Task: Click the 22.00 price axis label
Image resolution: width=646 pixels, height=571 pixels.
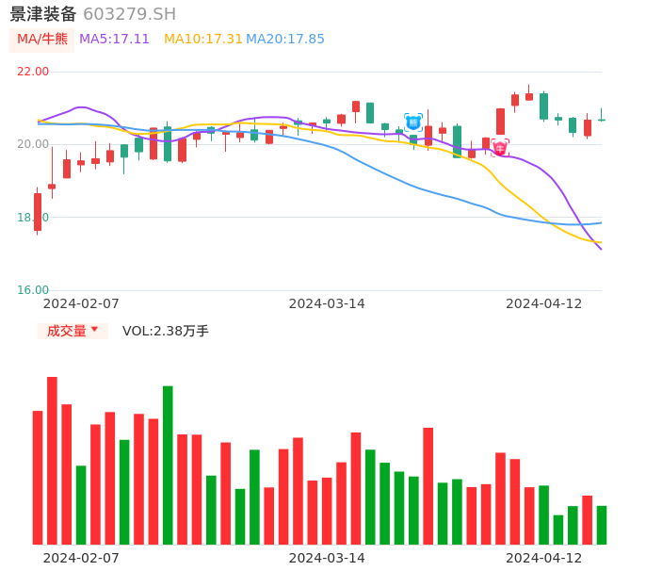Action: 33,72
